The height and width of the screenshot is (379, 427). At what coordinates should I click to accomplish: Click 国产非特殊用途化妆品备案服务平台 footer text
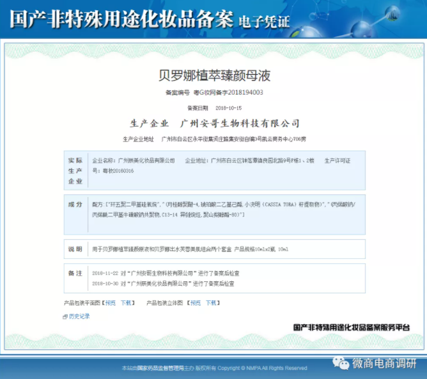coord(352,327)
